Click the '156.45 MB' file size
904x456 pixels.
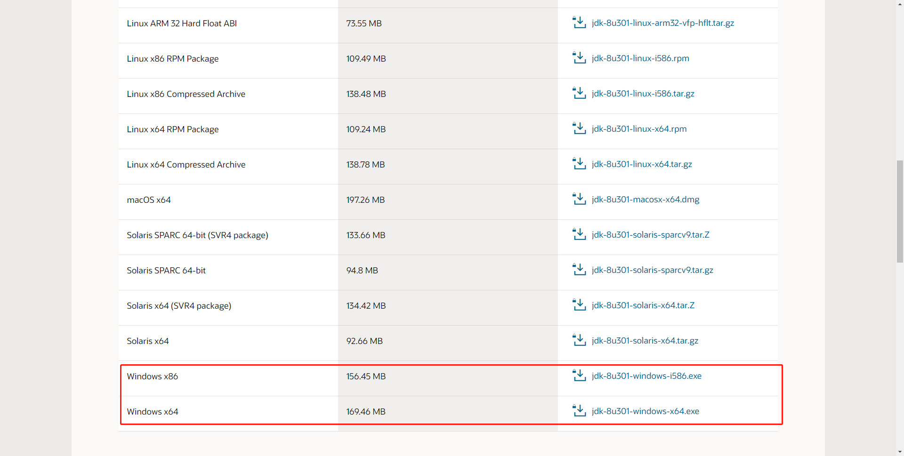(x=366, y=376)
